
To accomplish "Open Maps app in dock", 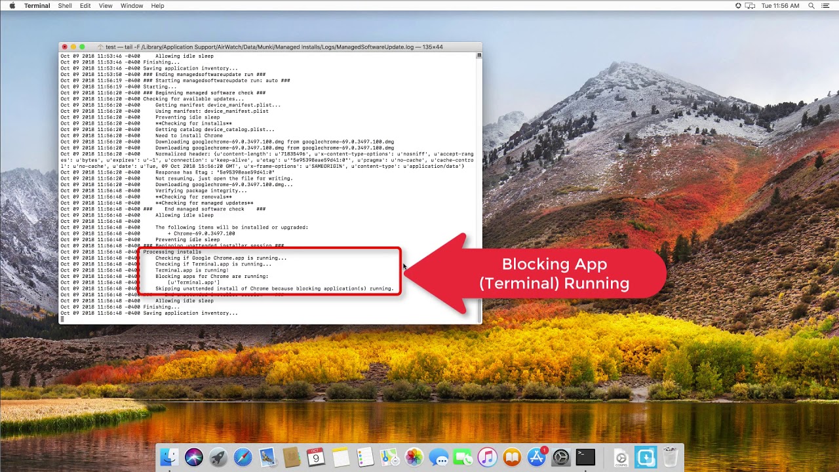I will coord(389,457).
